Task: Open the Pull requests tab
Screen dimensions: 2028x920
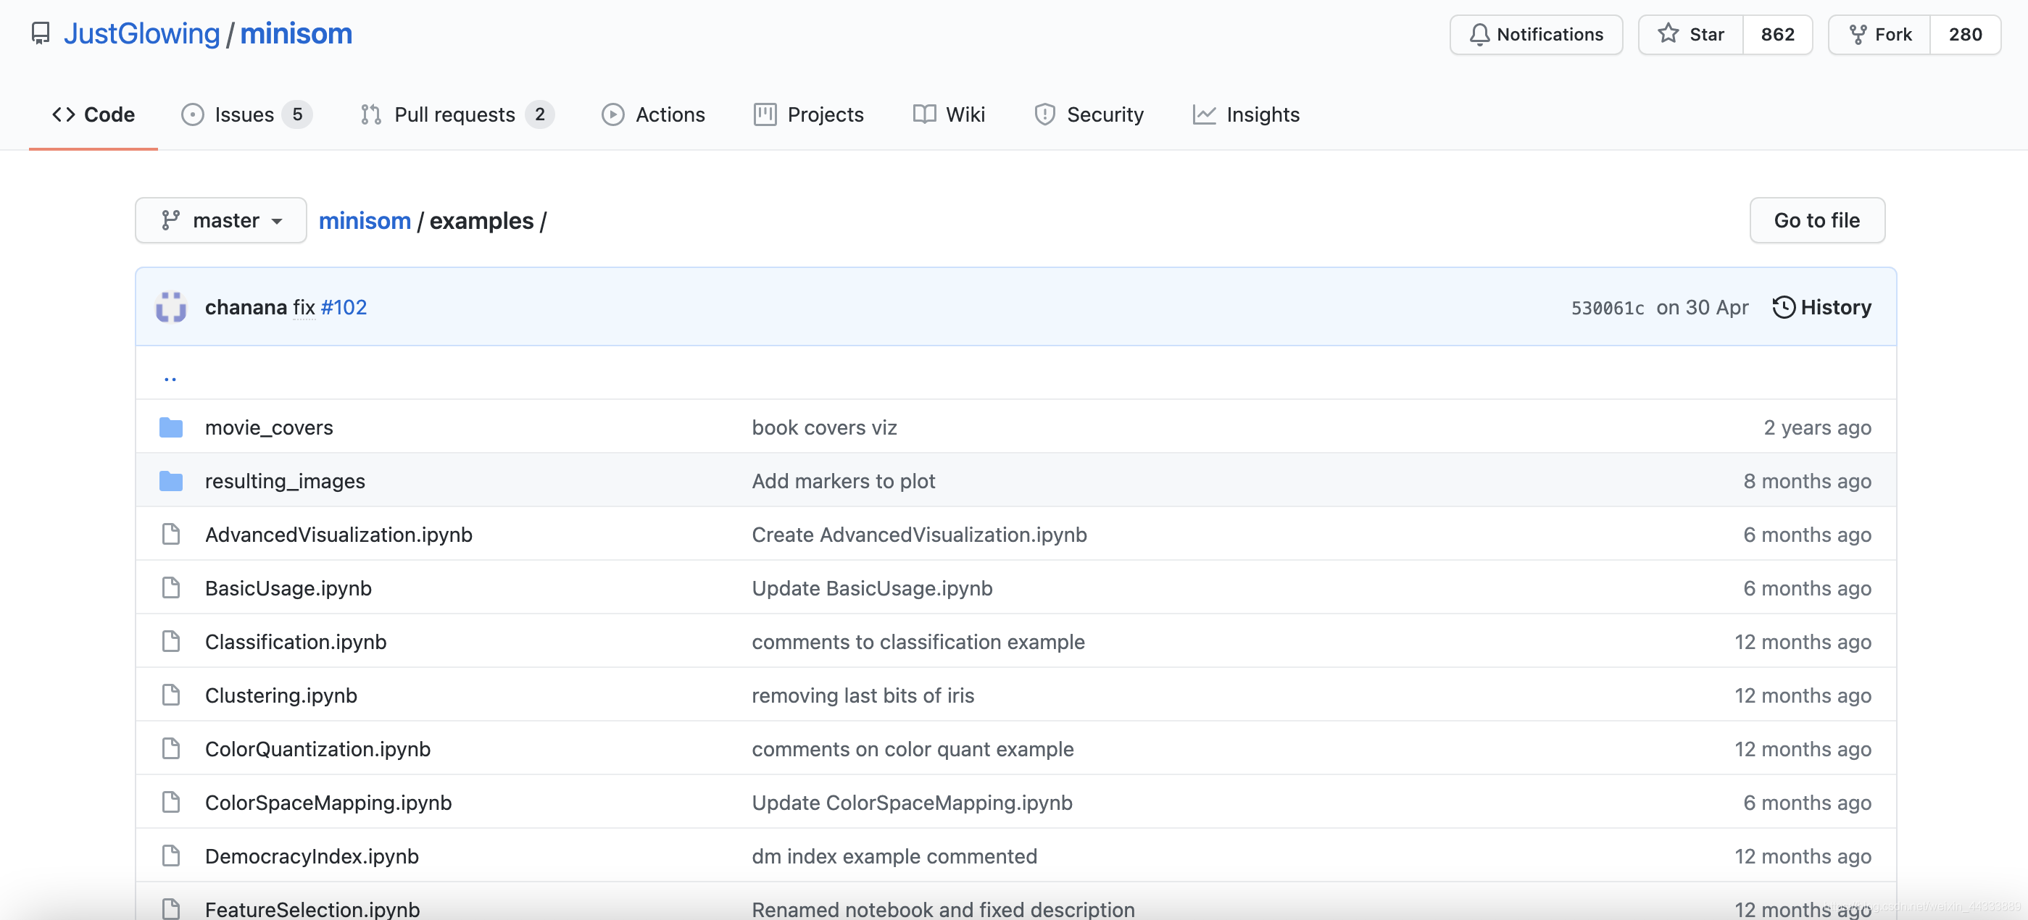Action: [456, 115]
